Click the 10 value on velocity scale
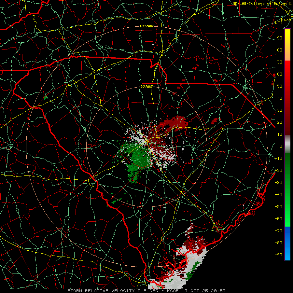 point(280,134)
